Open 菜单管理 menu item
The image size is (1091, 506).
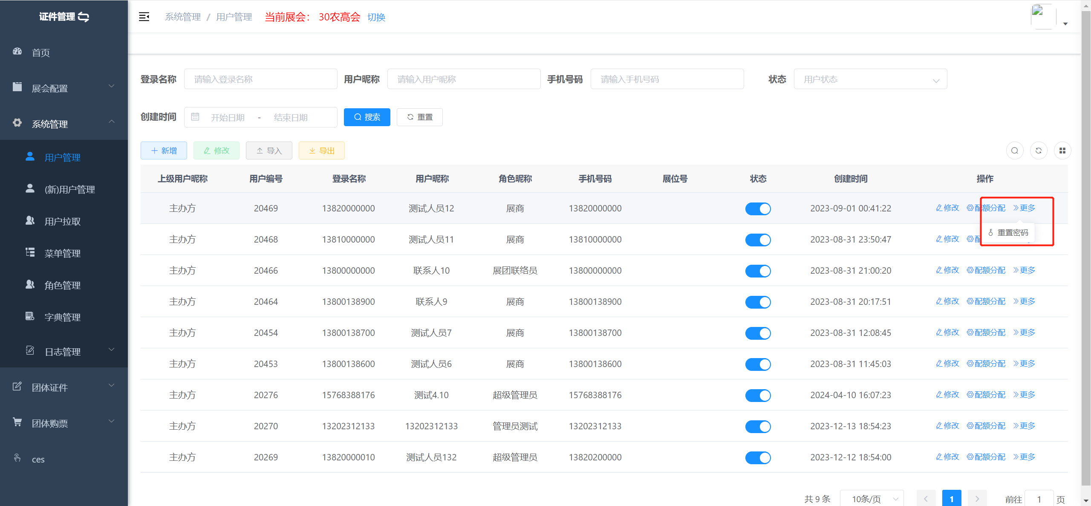click(64, 253)
